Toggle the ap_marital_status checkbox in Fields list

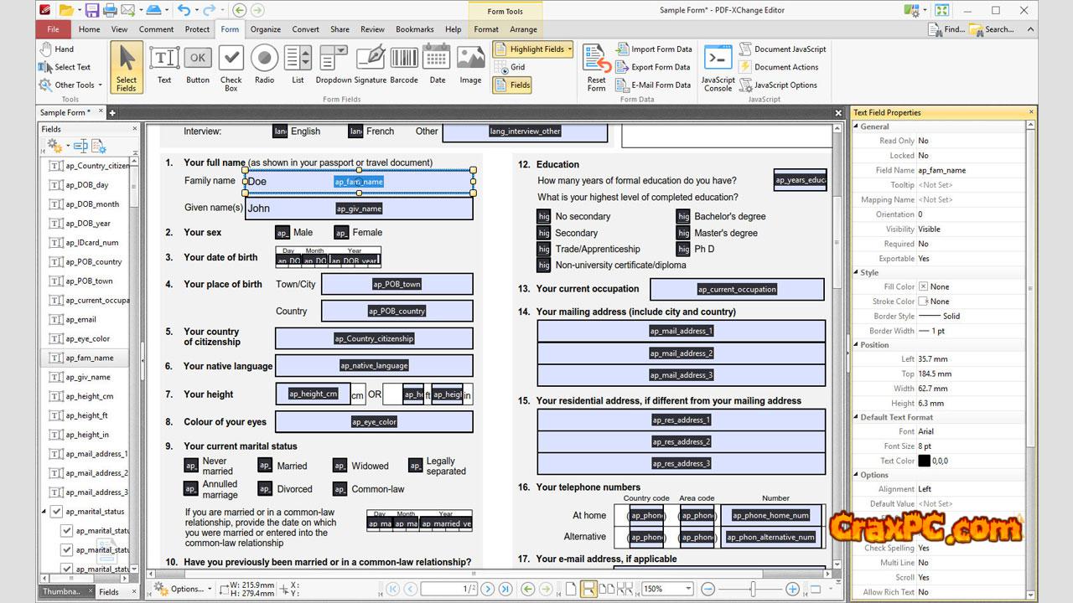click(x=56, y=511)
